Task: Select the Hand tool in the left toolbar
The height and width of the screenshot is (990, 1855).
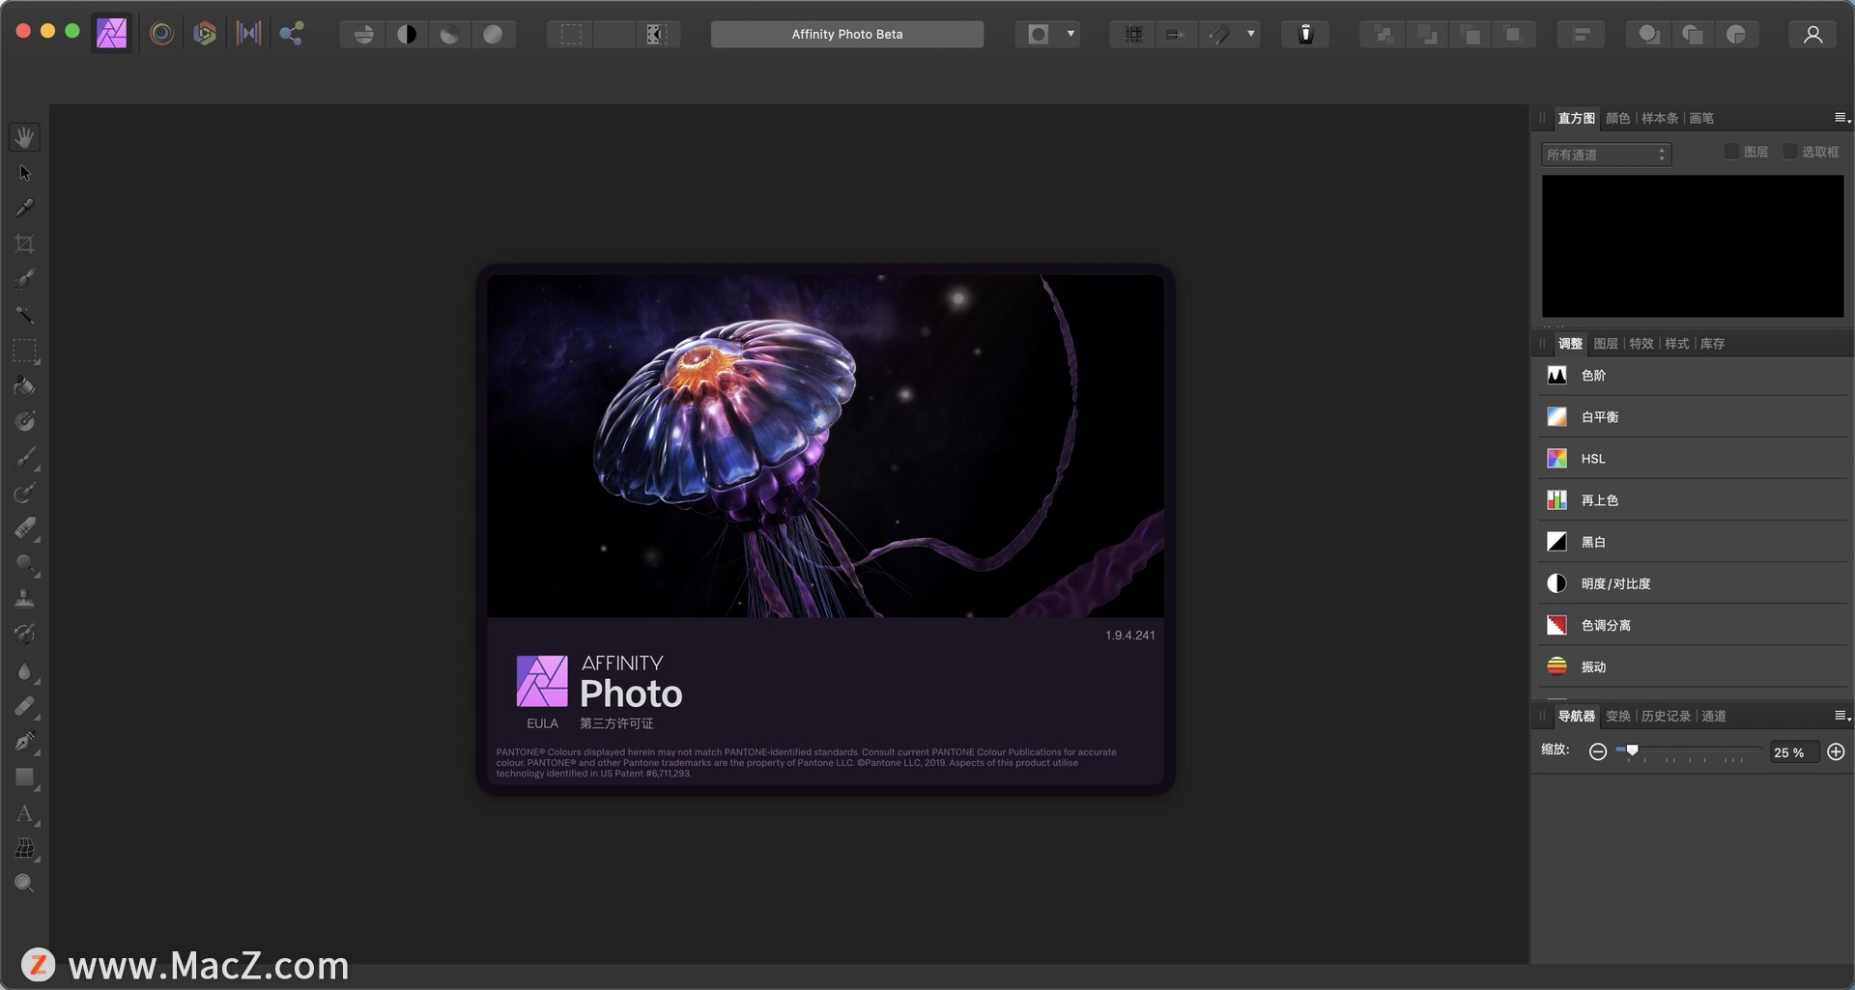Action: [x=25, y=136]
